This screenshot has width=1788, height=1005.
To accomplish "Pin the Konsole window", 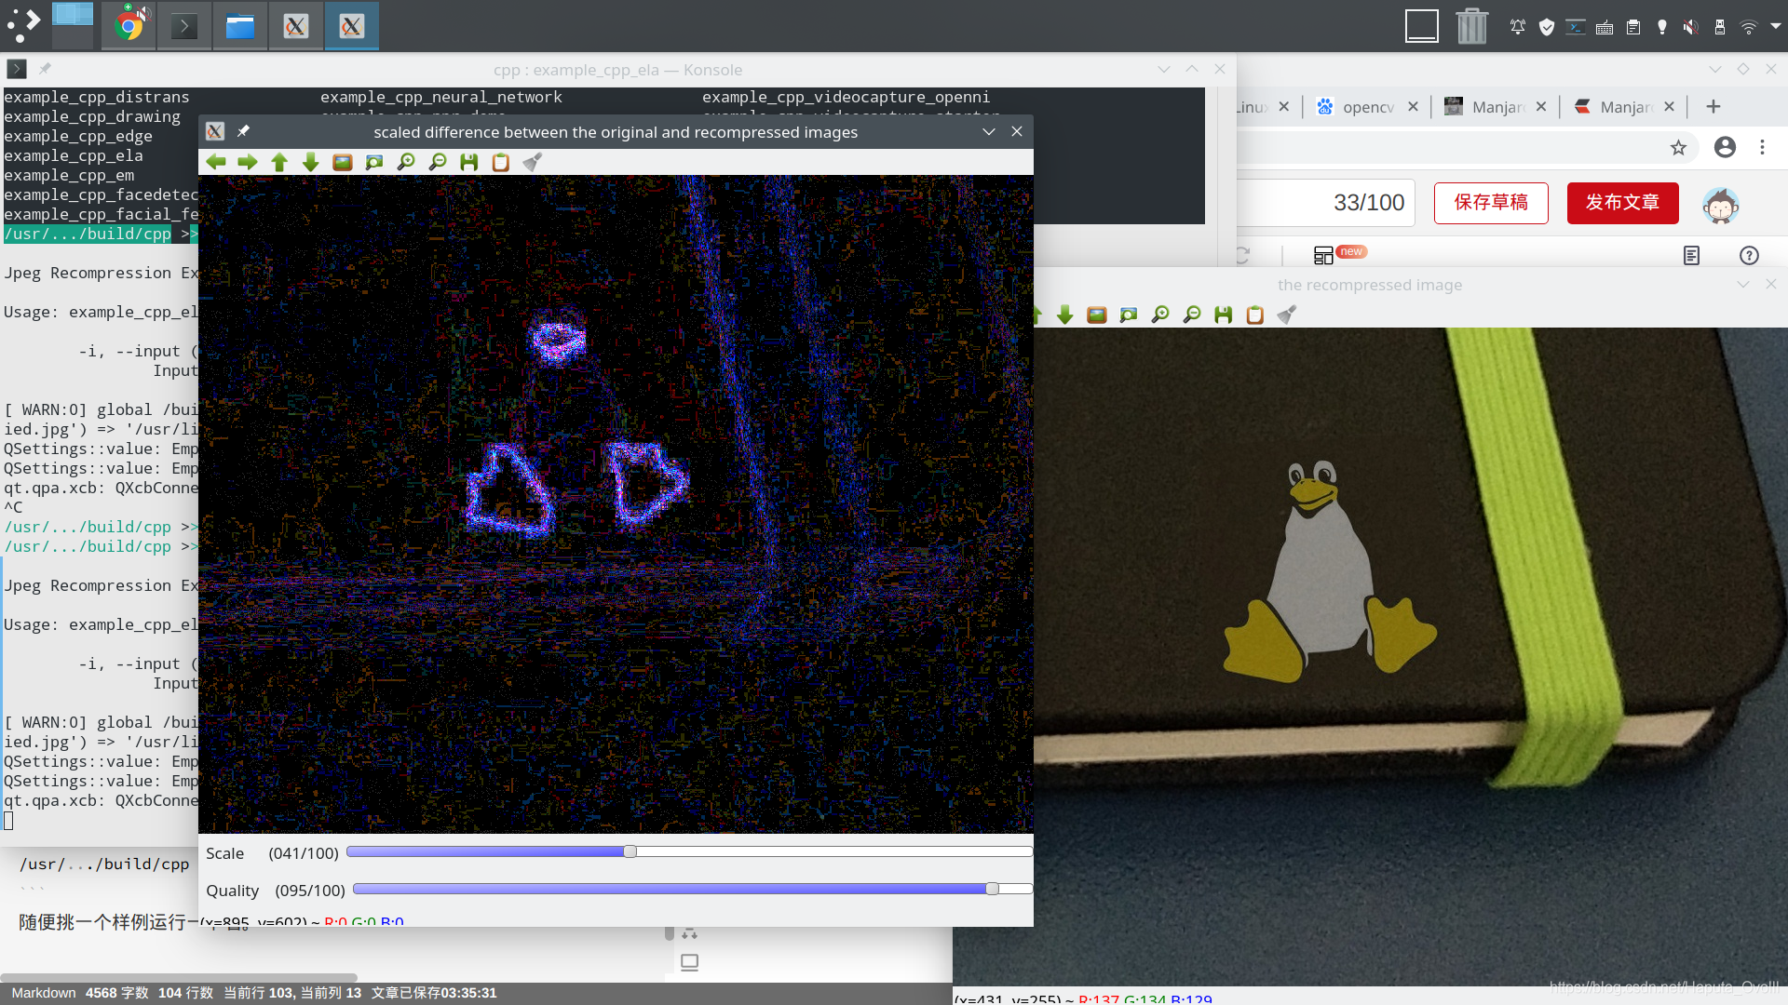I will pos(45,69).
